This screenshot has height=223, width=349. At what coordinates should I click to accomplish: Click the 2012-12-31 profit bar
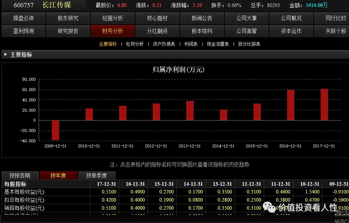tap(156, 112)
